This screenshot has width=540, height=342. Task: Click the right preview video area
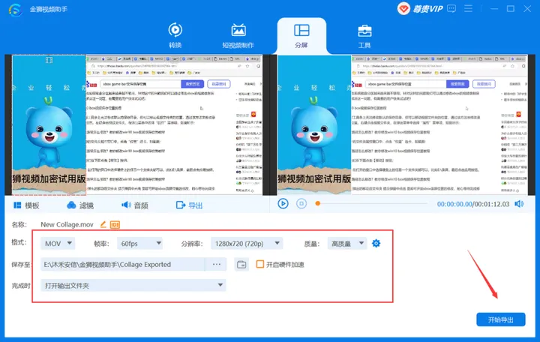click(x=403, y=124)
